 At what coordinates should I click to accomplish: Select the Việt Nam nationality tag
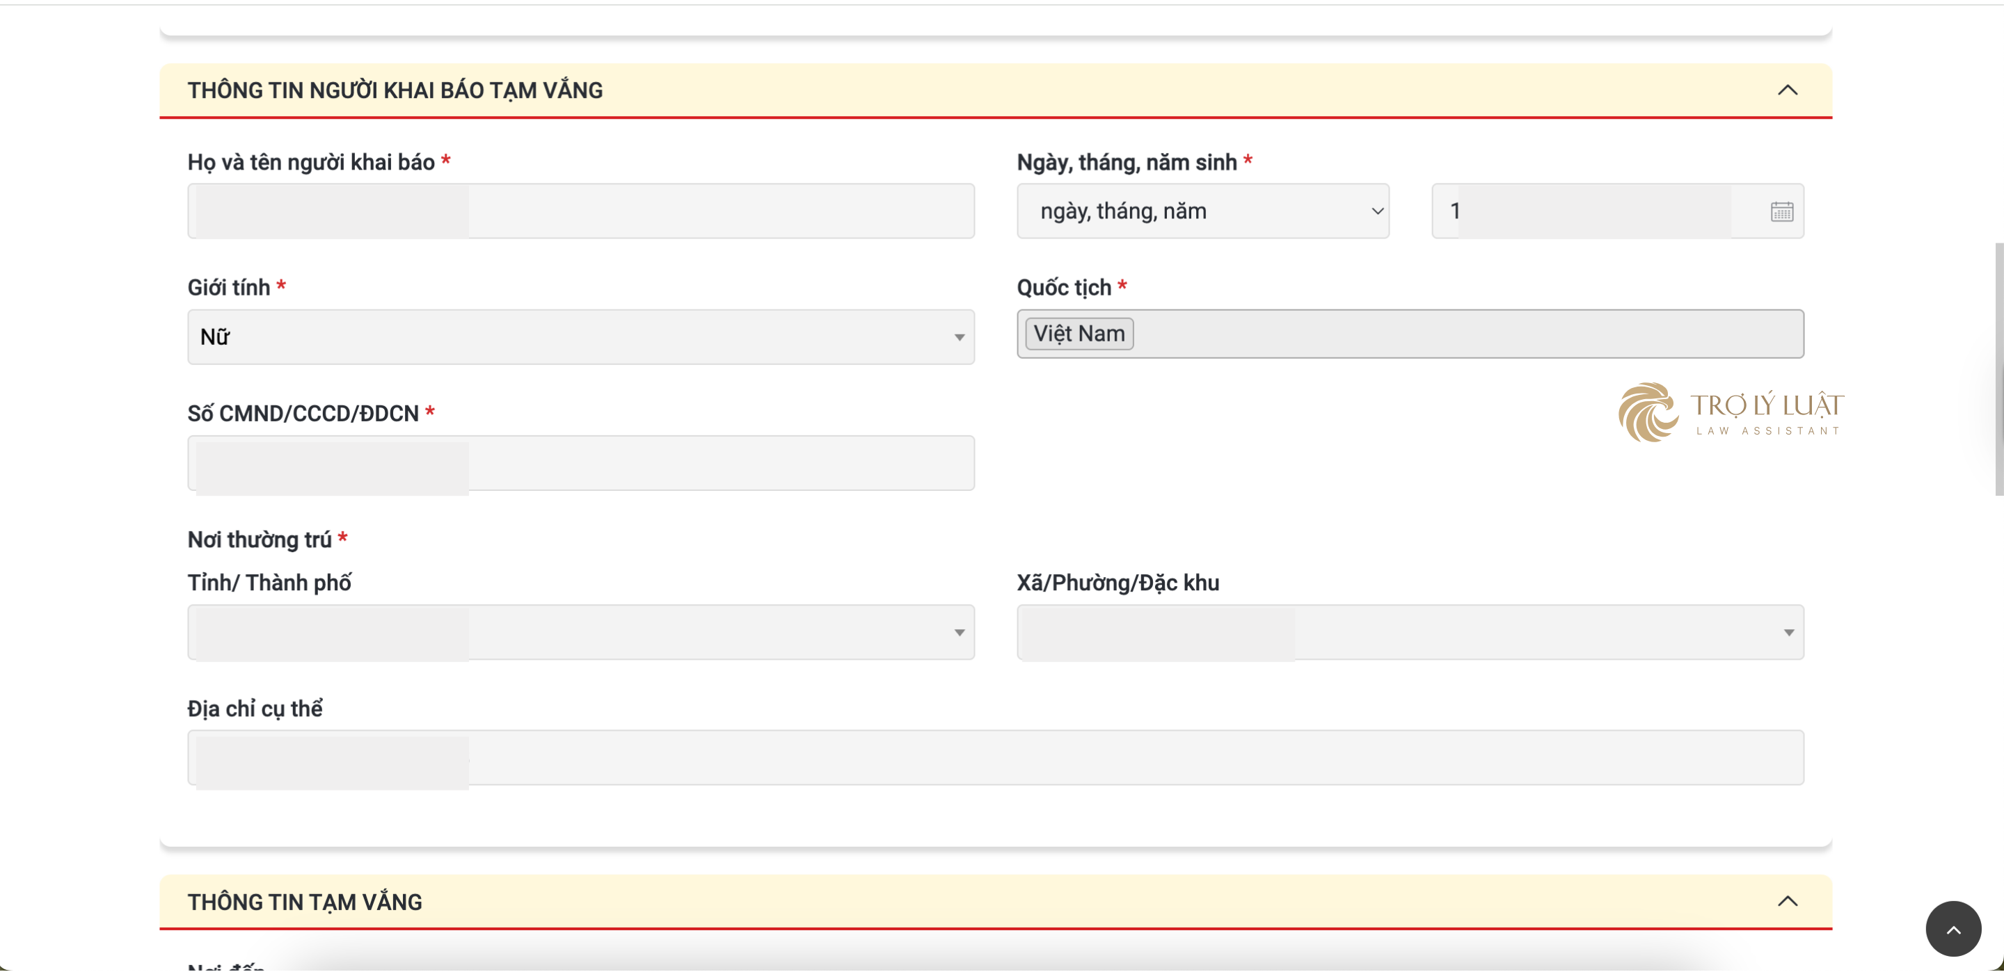coord(1079,333)
